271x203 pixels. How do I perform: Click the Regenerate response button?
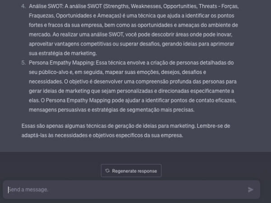131,171
